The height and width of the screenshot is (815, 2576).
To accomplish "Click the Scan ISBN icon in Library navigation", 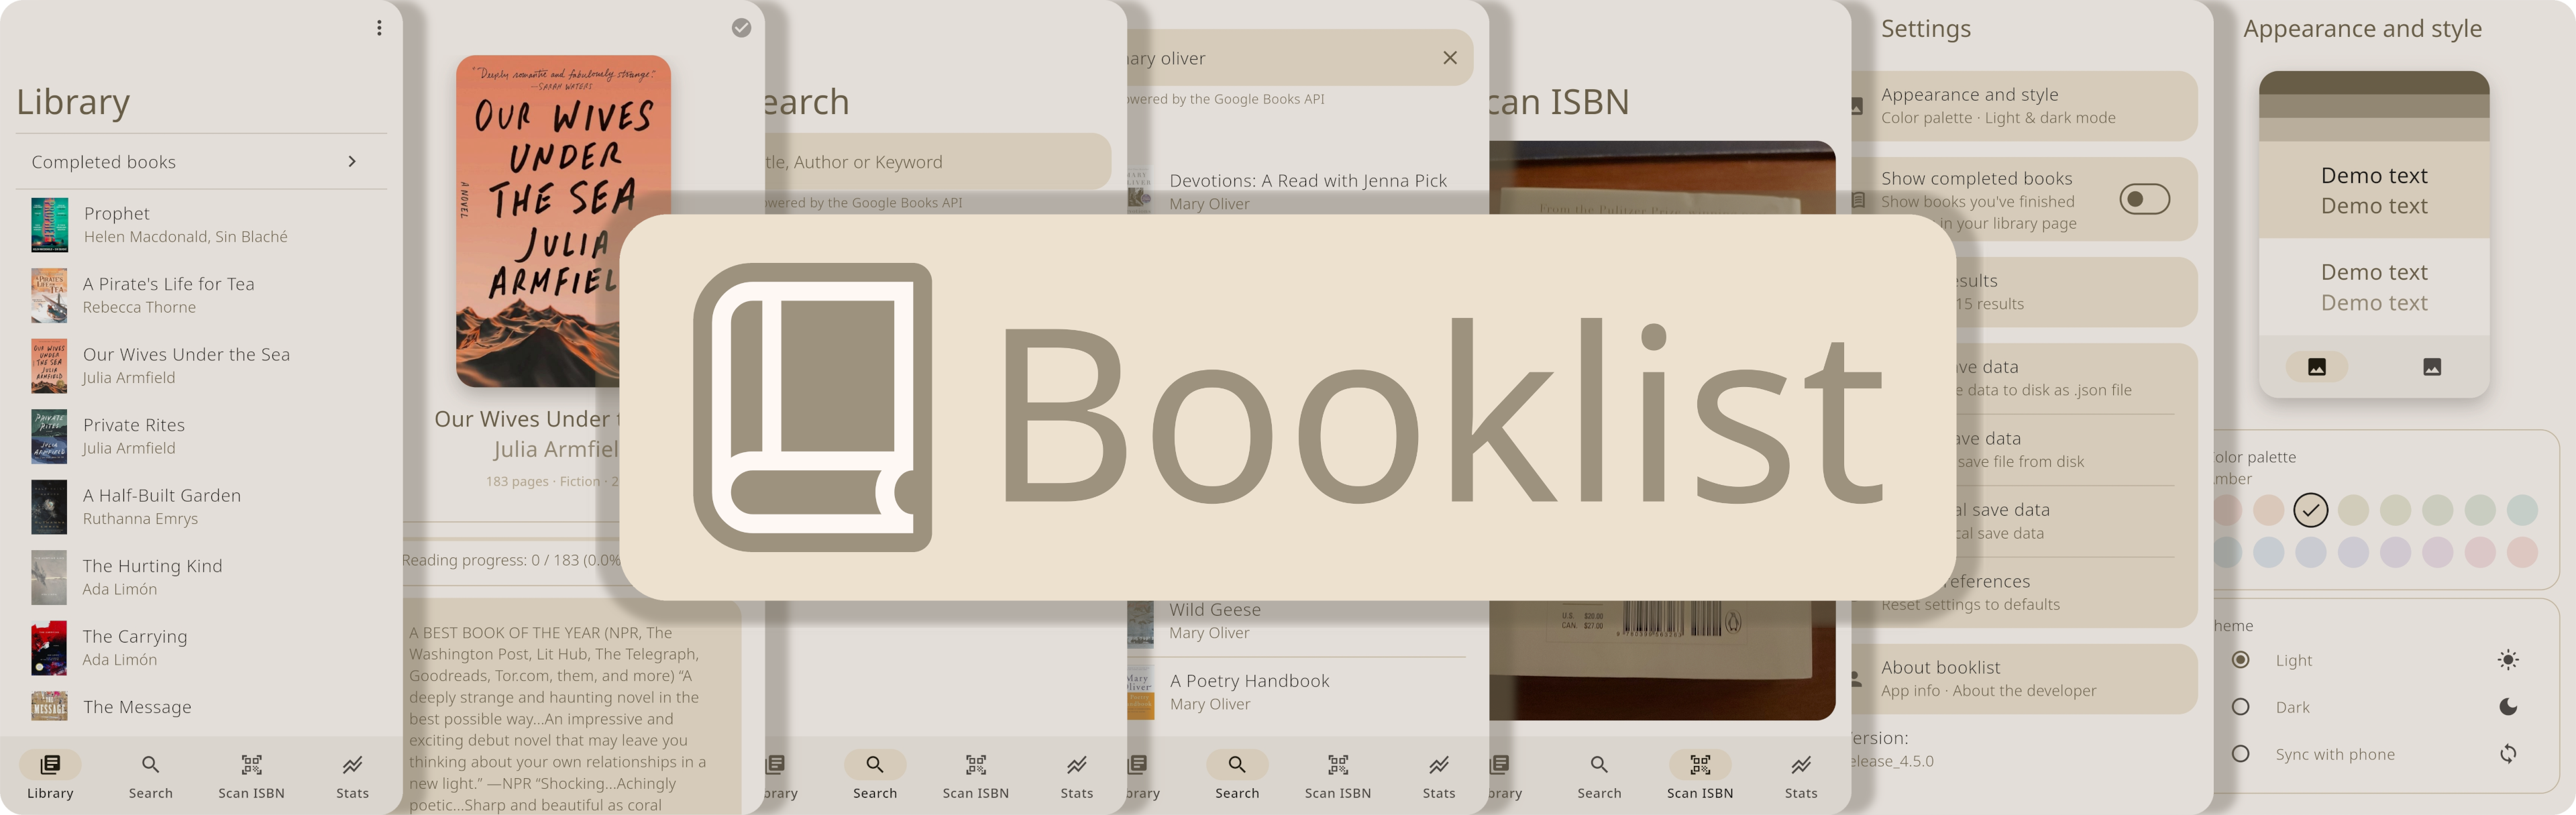I will click(x=251, y=766).
